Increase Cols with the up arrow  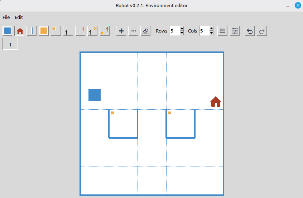tap(211, 29)
